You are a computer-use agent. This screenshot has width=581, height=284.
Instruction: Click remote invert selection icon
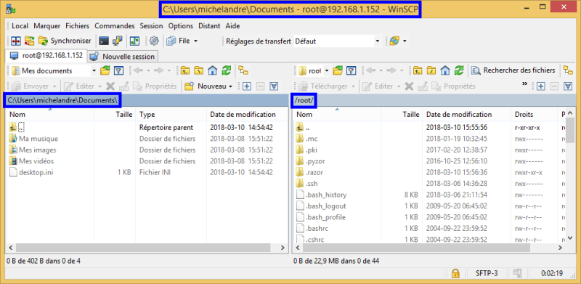pyautogui.click(x=568, y=86)
